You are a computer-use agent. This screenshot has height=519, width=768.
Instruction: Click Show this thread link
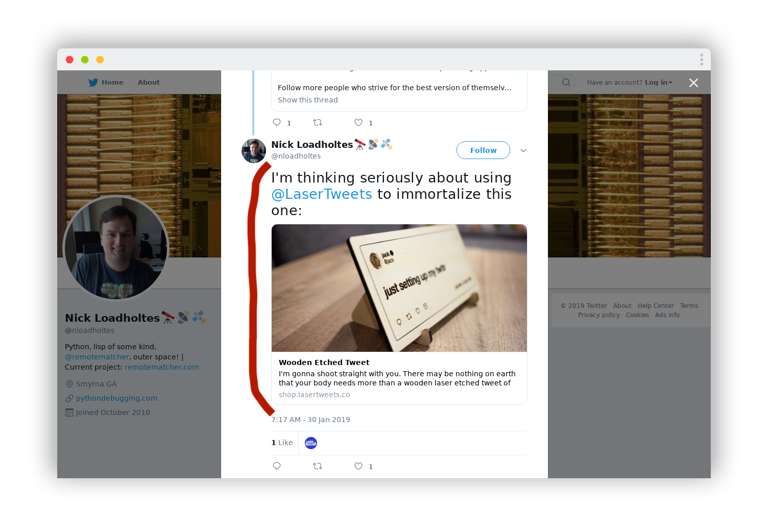click(x=308, y=100)
